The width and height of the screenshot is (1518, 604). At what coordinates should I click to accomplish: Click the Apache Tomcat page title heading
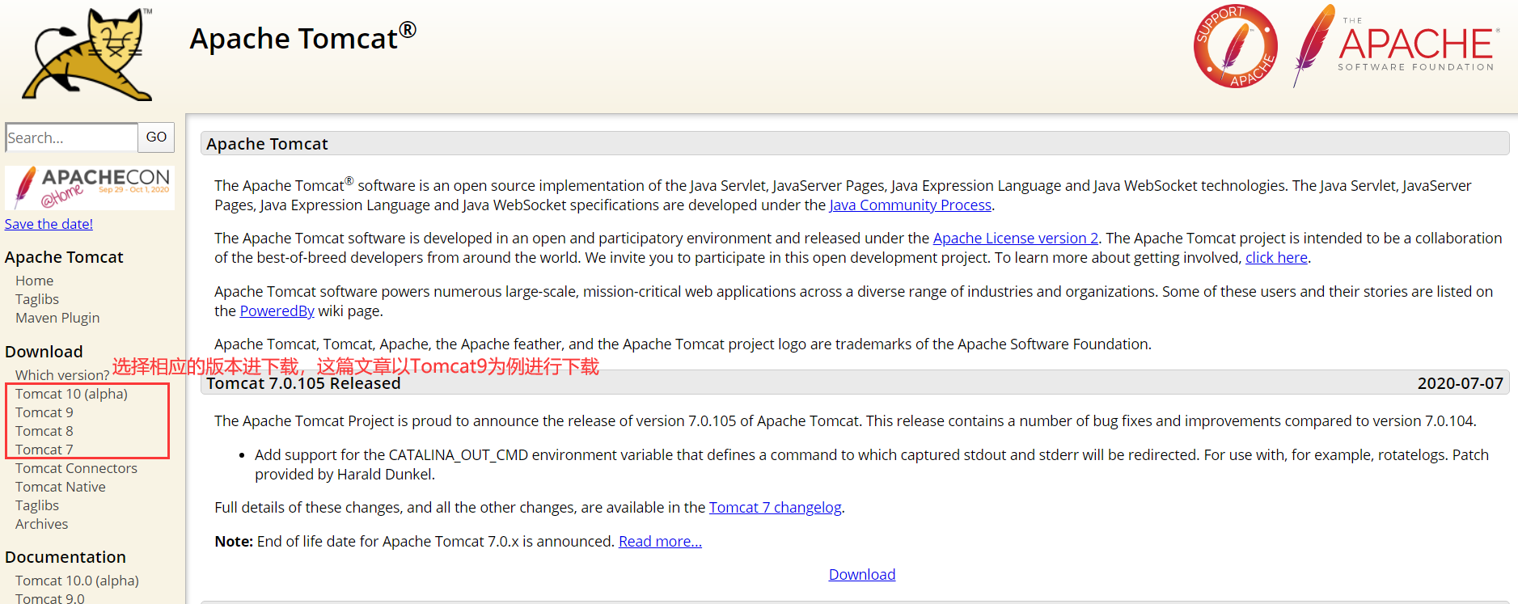tap(303, 39)
